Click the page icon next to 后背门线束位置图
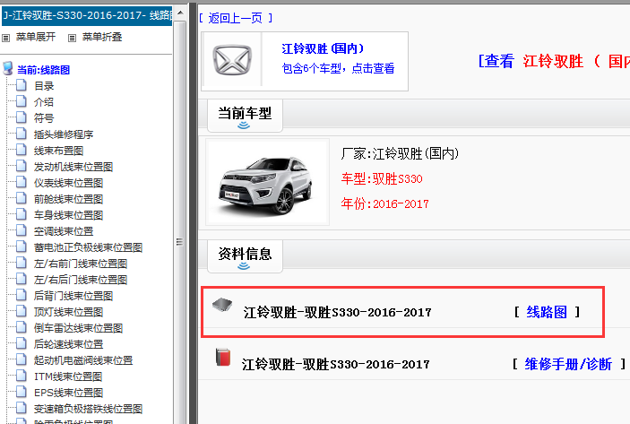The width and height of the screenshot is (630, 424). coord(22,295)
